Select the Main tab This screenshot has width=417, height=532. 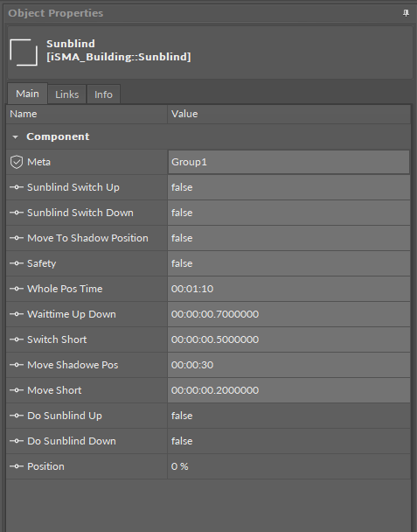tap(27, 94)
